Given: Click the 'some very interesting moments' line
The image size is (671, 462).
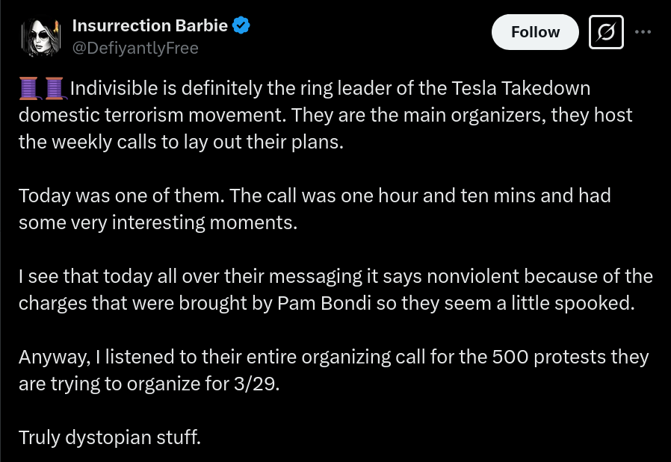Looking at the screenshot, I should tap(158, 222).
